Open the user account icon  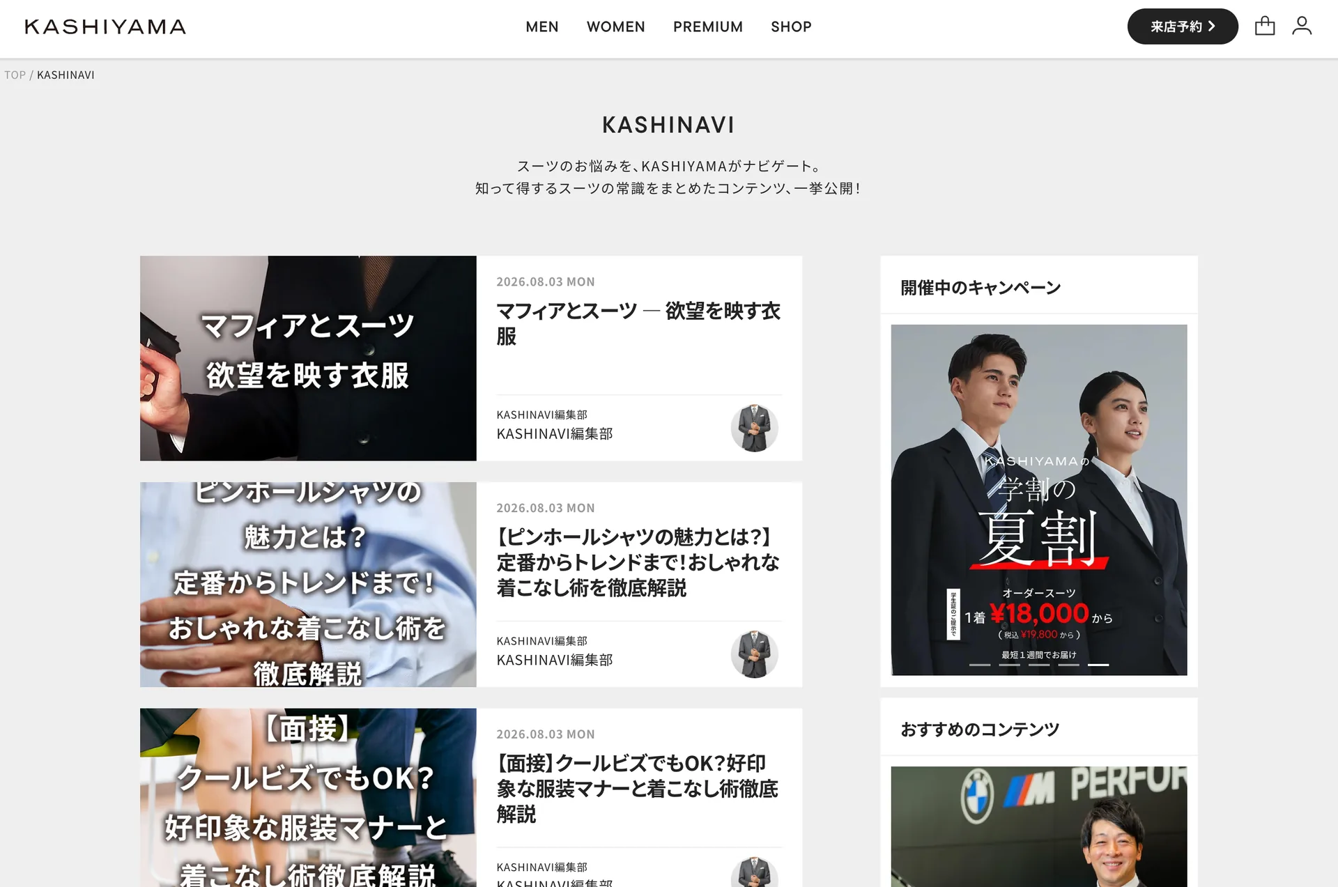pyautogui.click(x=1302, y=26)
